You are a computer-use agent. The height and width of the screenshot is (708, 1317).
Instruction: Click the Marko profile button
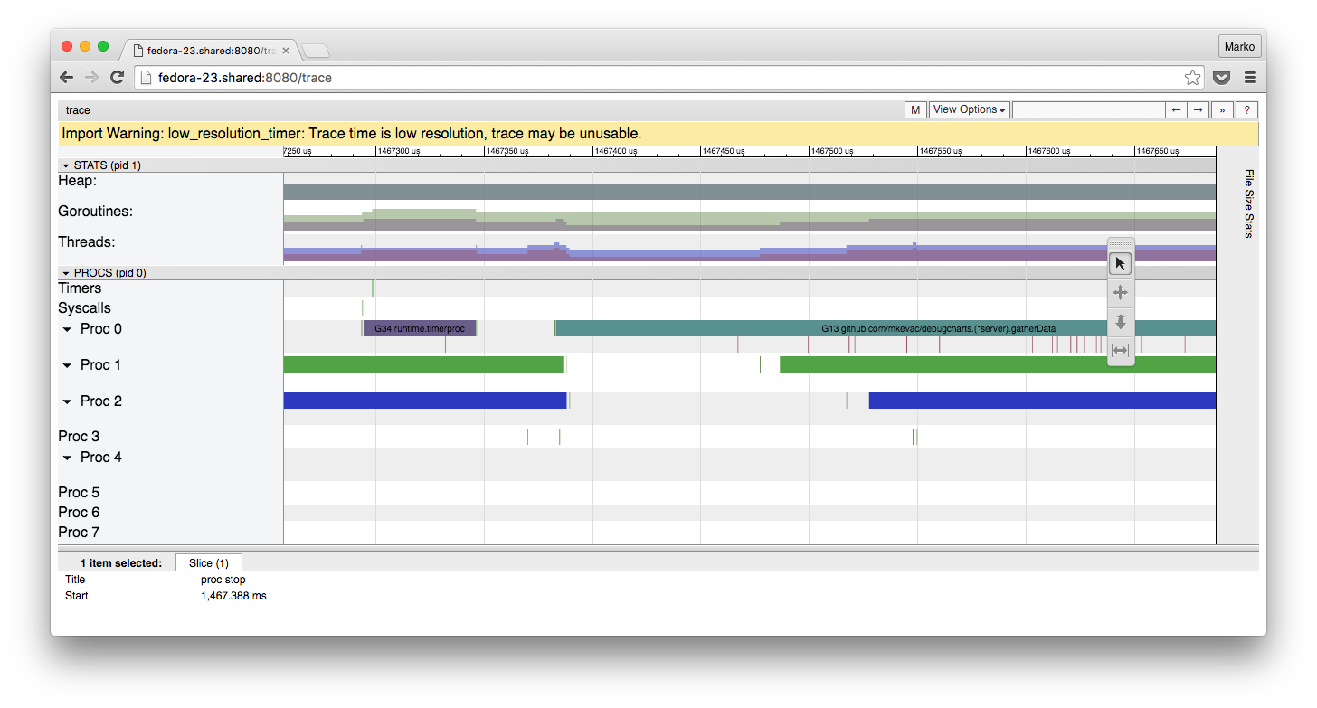click(1239, 47)
